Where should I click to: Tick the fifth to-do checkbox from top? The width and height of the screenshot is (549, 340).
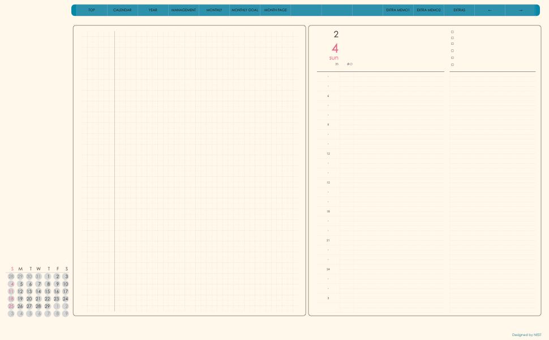pyautogui.click(x=452, y=58)
